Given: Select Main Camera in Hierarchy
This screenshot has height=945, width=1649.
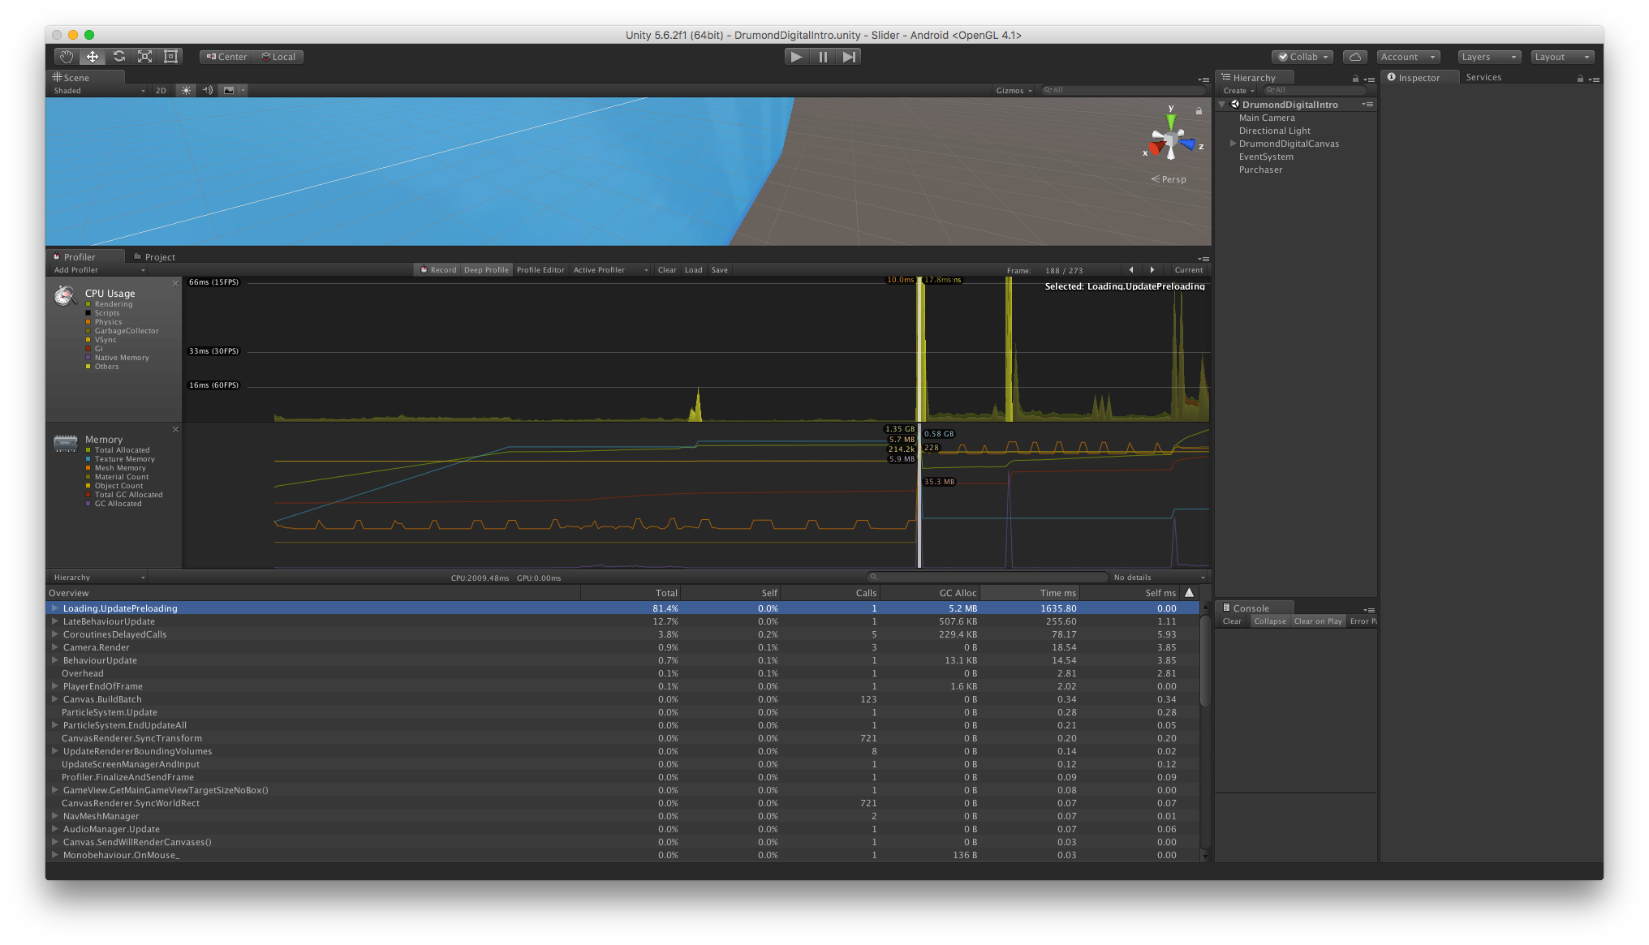Looking at the screenshot, I should tap(1267, 118).
